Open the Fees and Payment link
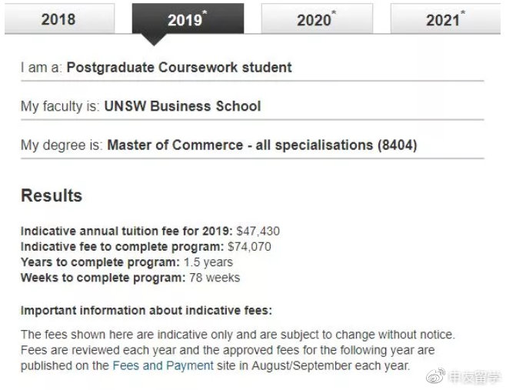This screenshot has height=390, width=506. coord(163,366)
